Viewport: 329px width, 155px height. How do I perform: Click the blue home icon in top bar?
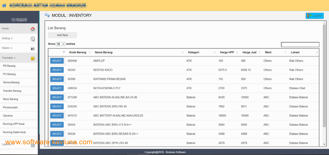(4, 5)
